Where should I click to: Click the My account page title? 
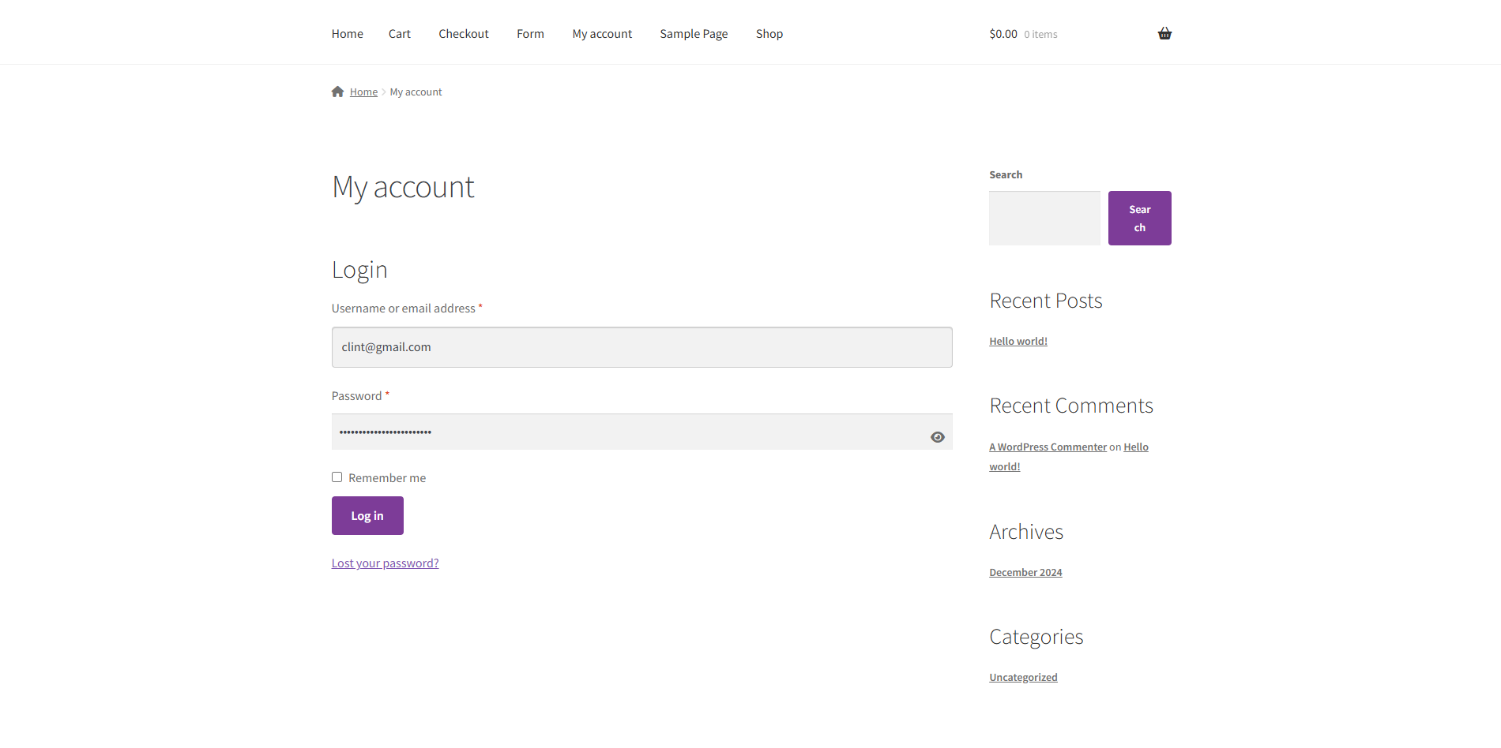(x=403, y=188)
